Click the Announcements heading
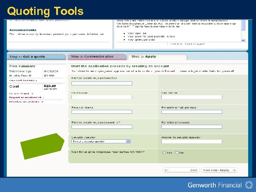 [x=23, y=30]
